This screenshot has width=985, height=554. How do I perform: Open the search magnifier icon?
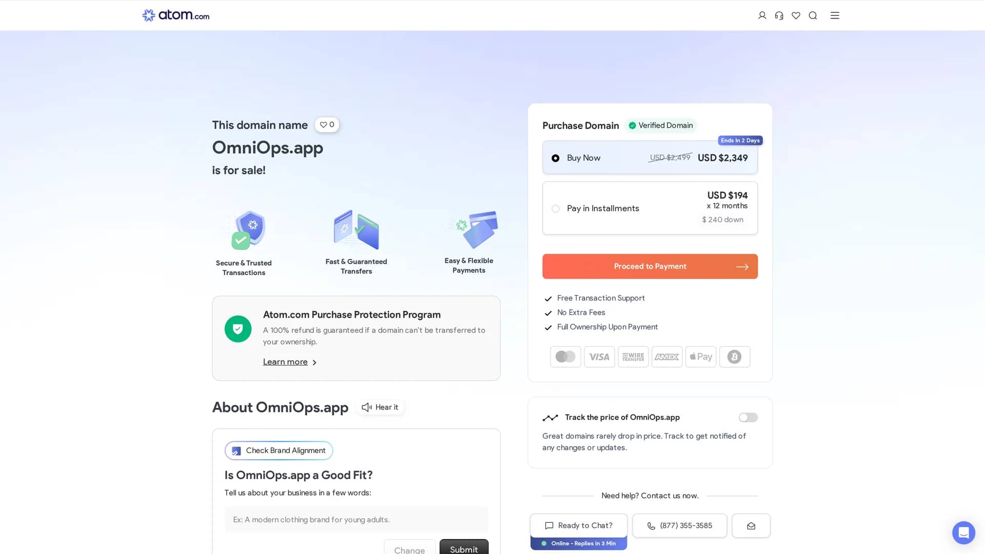point(813,15)
